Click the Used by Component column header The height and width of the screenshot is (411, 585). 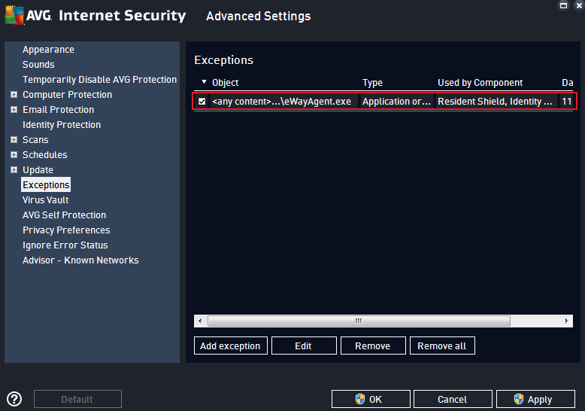click(480, 83)
